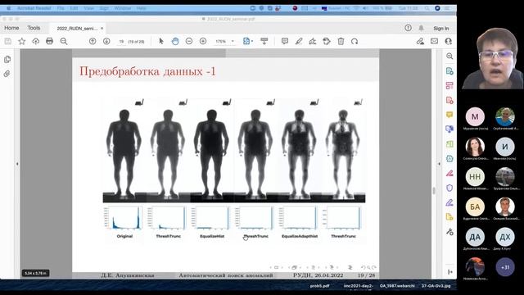Open Export PDF tool in right pane
This screenshot has width=524, height=295.
point(449,71)
